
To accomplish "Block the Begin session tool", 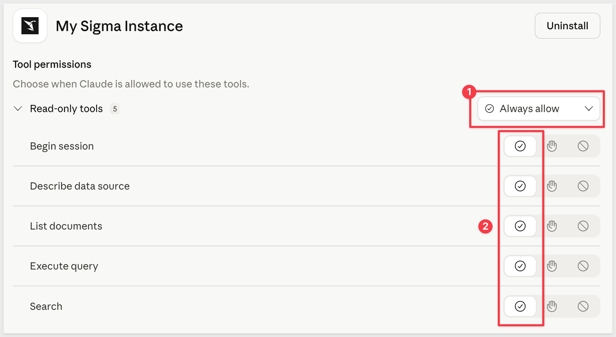I will click(583, 146).
